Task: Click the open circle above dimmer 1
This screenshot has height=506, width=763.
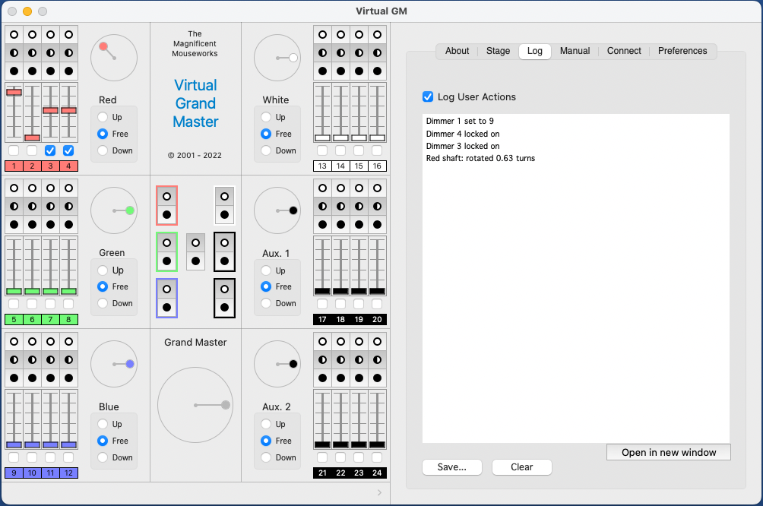Action: (x=14, y=35)
